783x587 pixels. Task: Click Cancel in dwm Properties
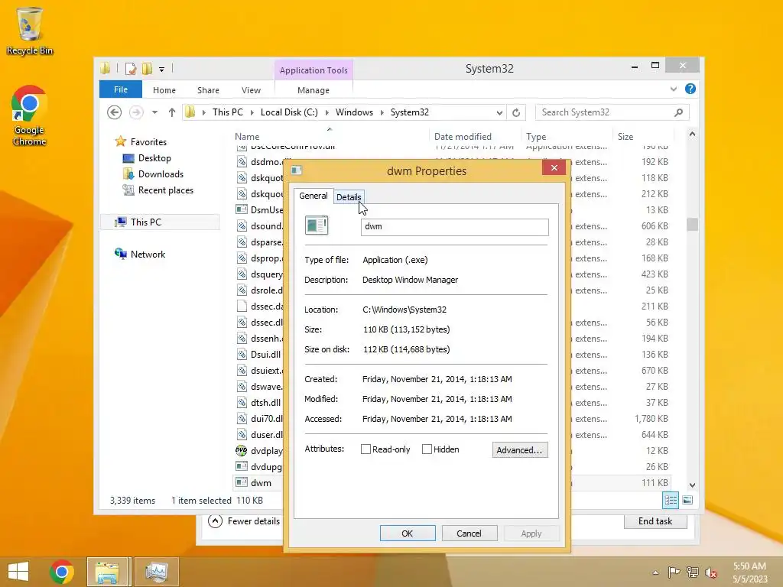(469, 533)
